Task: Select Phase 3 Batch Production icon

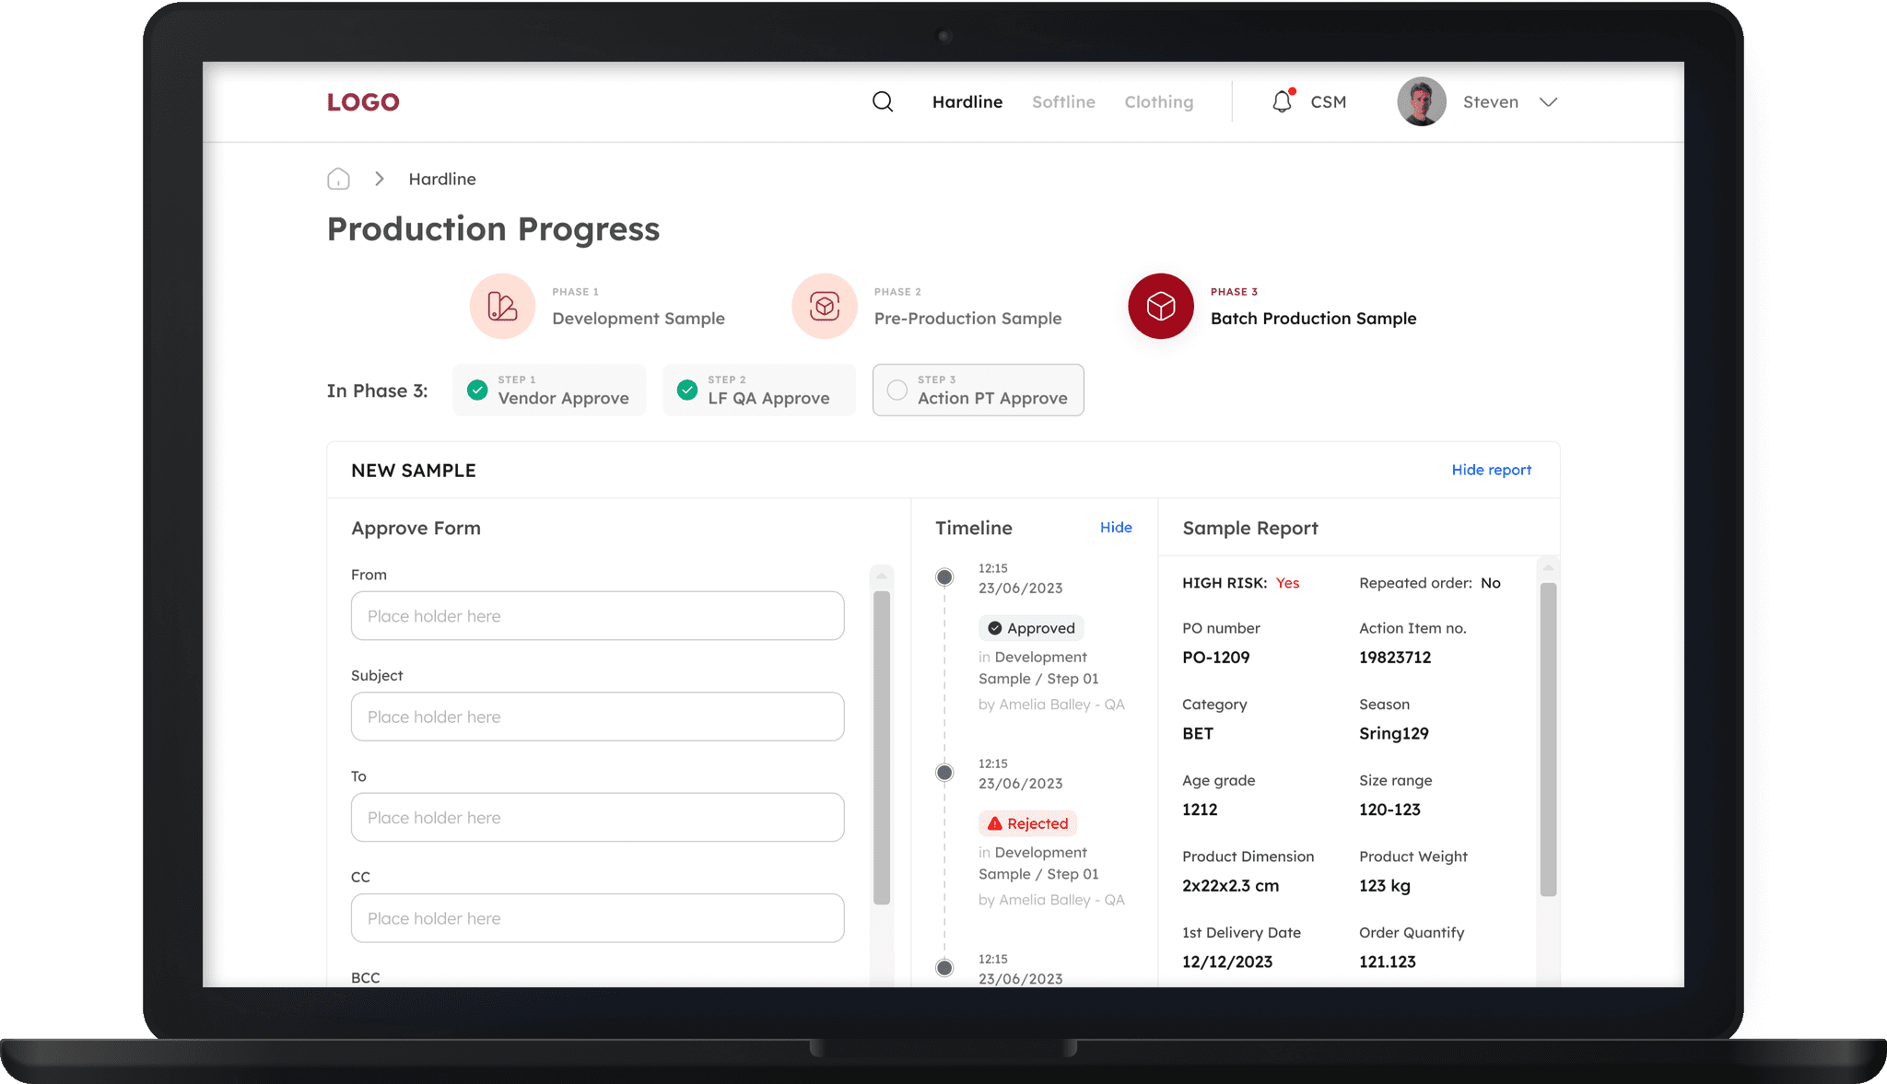Action: [x=1160, y=306]
